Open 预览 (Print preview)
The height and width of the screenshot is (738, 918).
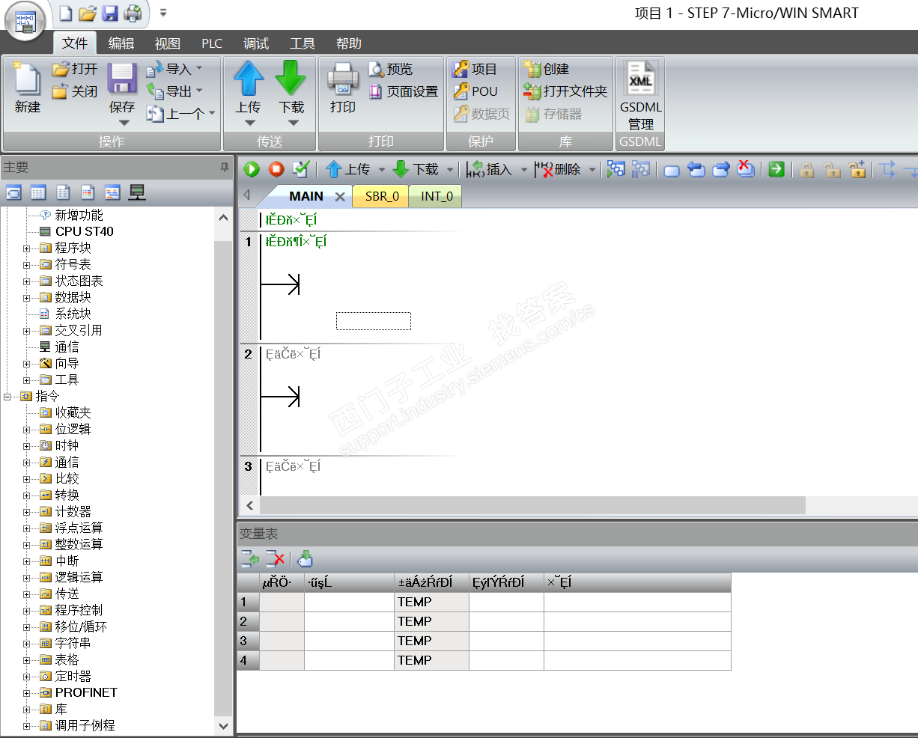coord(391,69)
